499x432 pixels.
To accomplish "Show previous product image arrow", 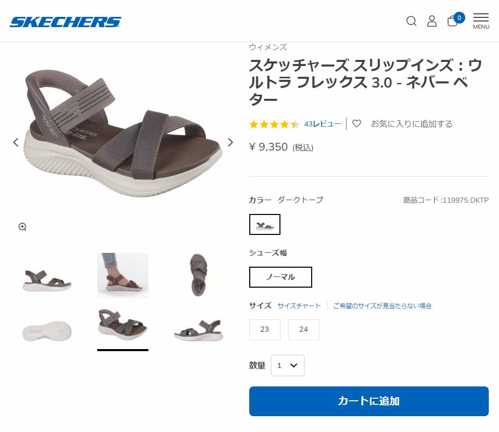I will (x=15, y=142).
